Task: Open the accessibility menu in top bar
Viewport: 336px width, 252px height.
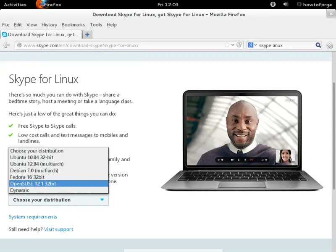Action: point(273,4)
